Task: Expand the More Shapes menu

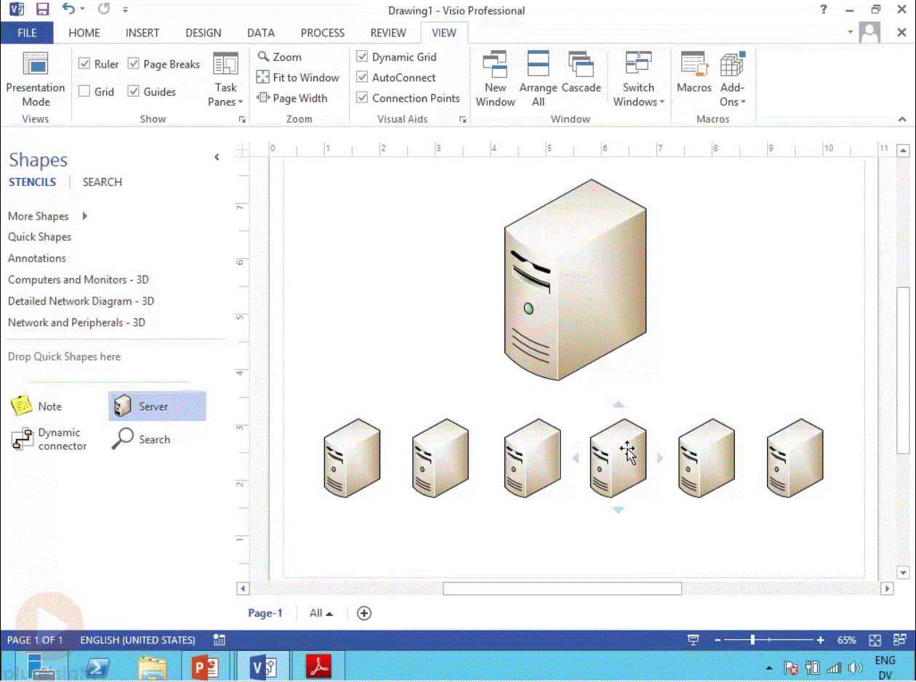Action: click(48, 216)
